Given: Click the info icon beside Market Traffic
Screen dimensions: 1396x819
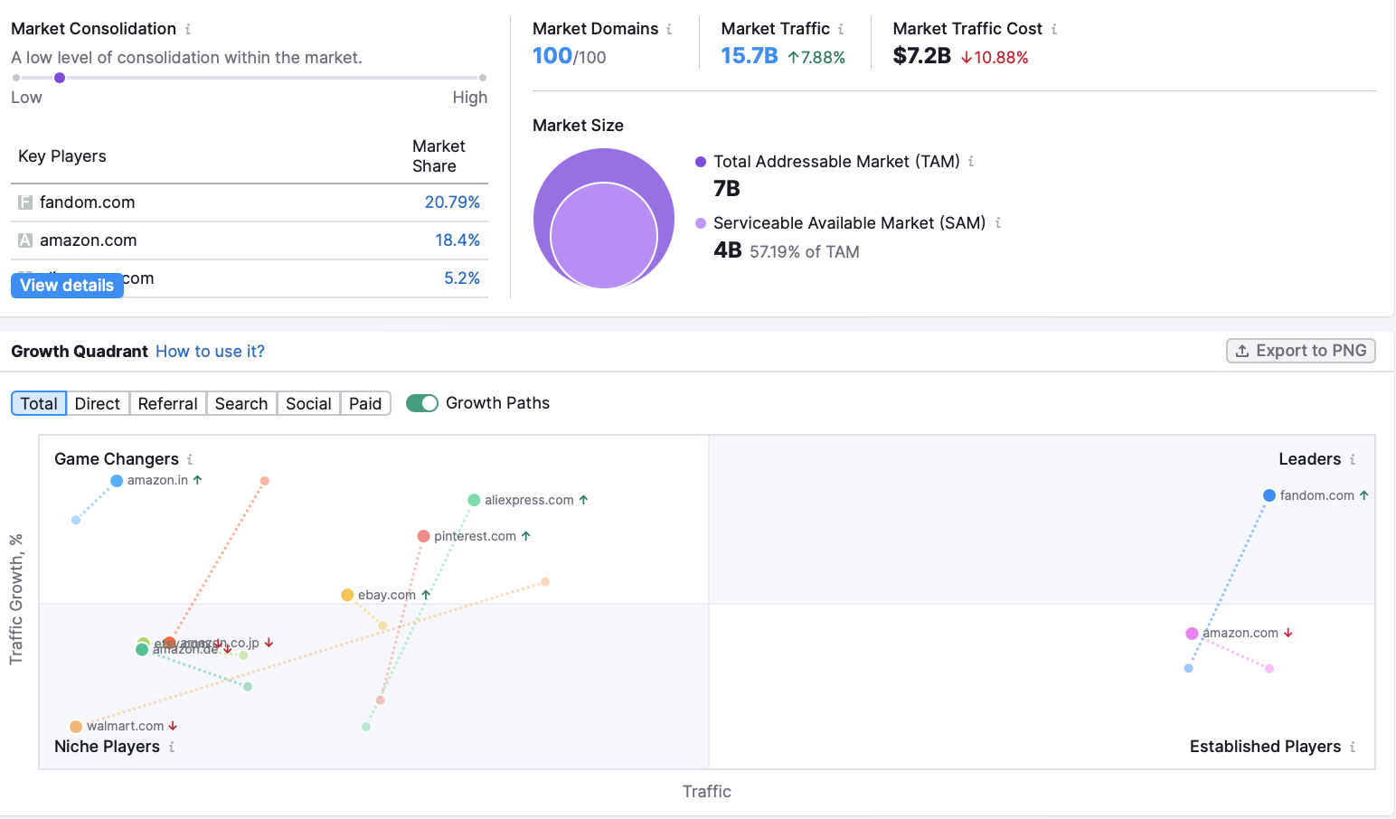Looking at the screenshot, I should point(841,29).
